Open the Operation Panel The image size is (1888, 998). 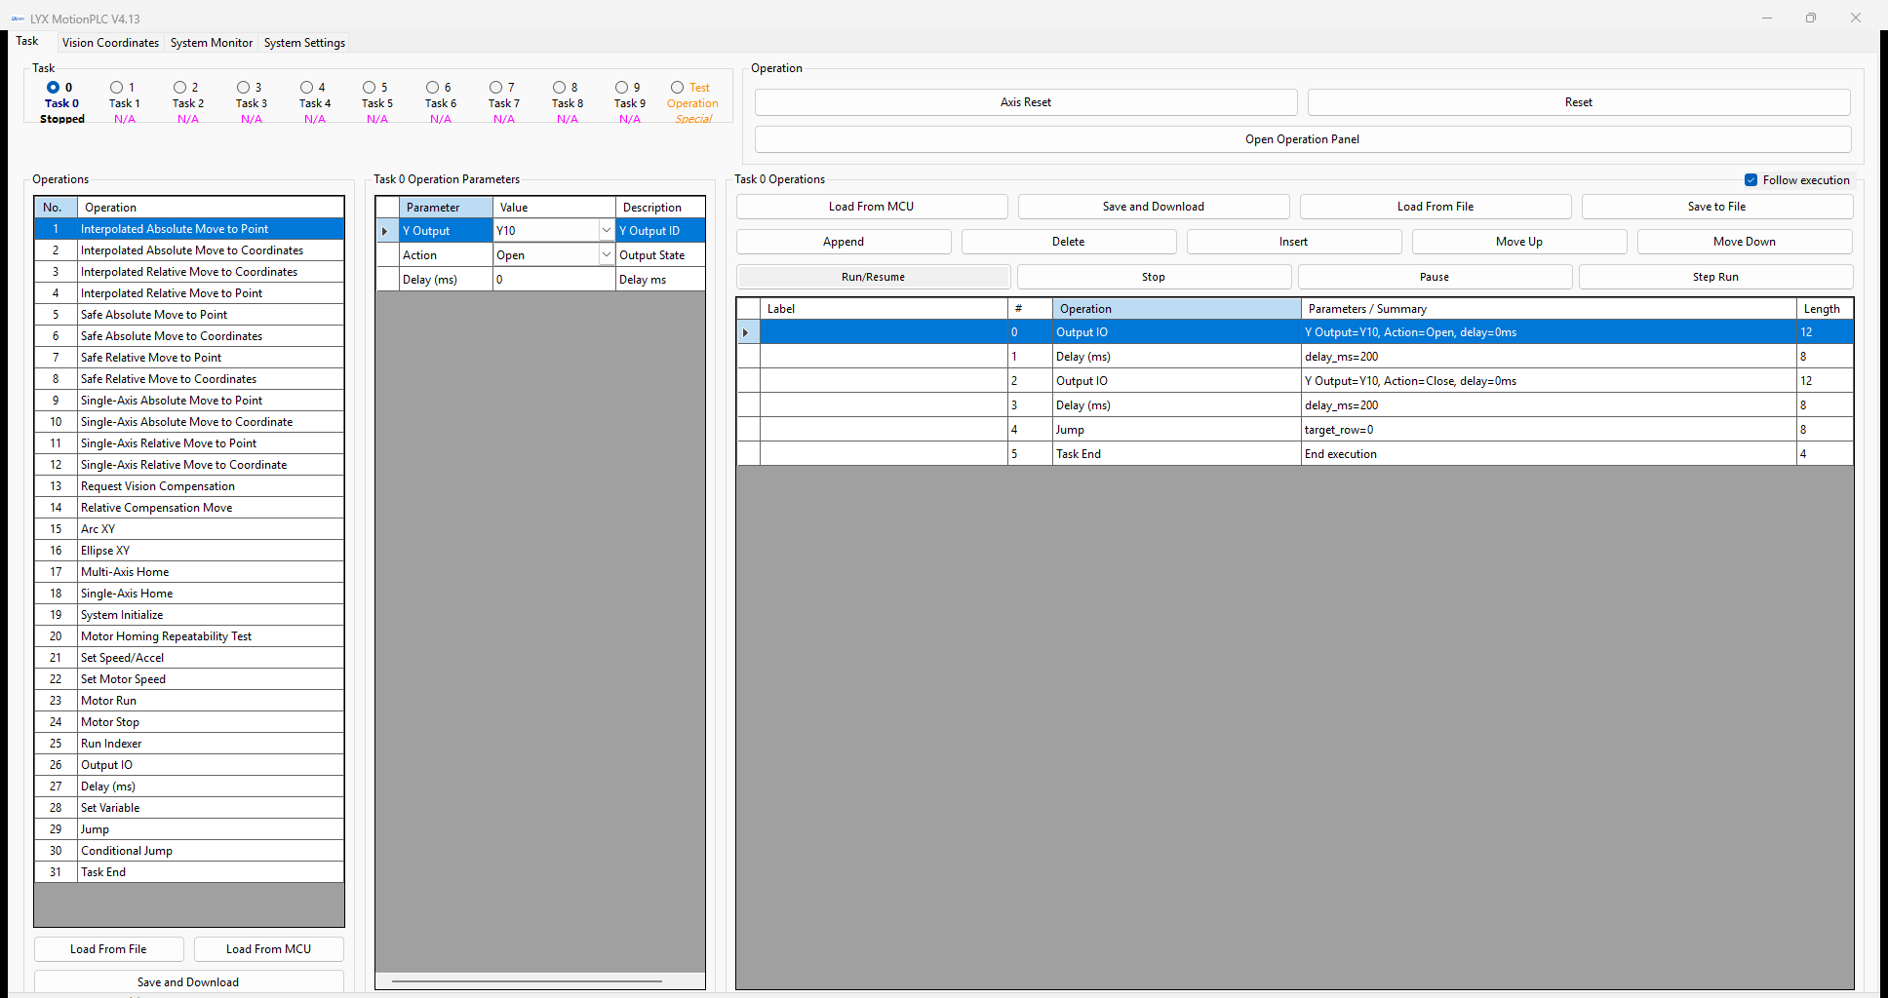click(x=1303, y=139)
